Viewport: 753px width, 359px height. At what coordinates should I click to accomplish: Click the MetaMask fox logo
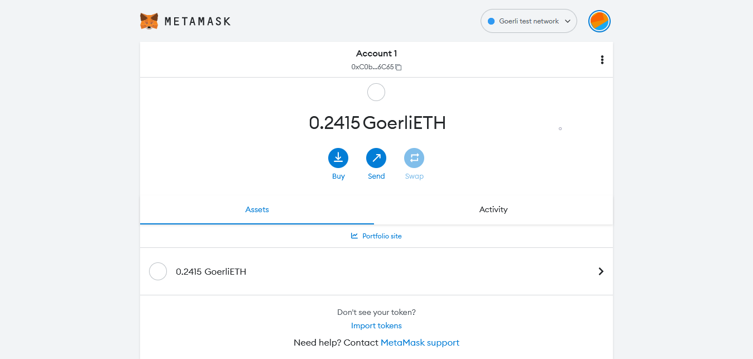click(x=149, y=21)
